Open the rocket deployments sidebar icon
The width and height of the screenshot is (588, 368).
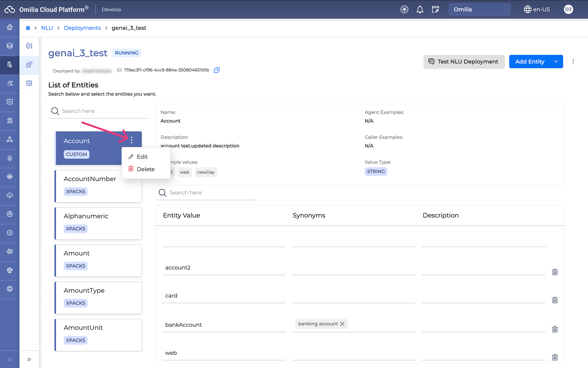click(29, 65)
